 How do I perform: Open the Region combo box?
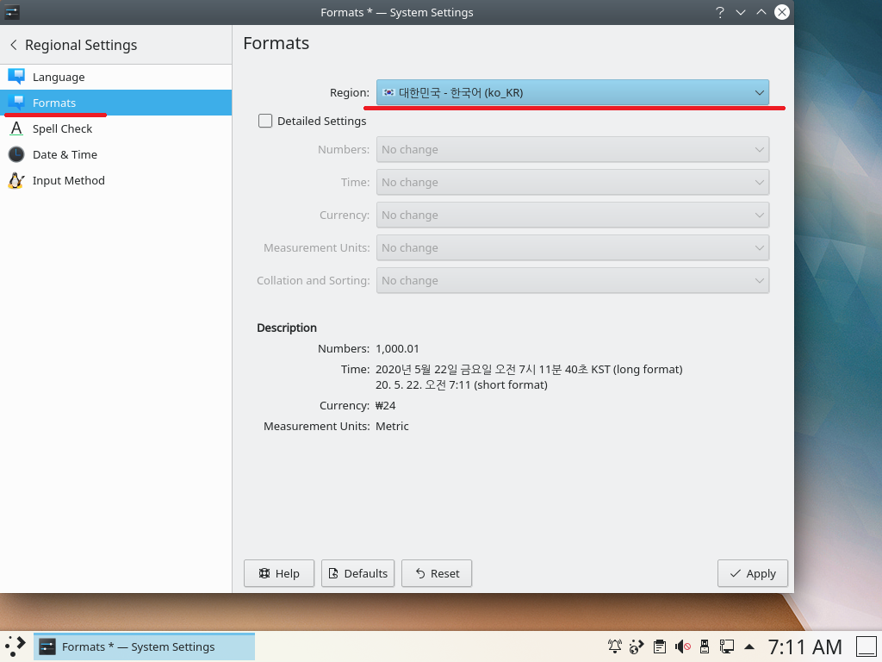pos(573,92)
